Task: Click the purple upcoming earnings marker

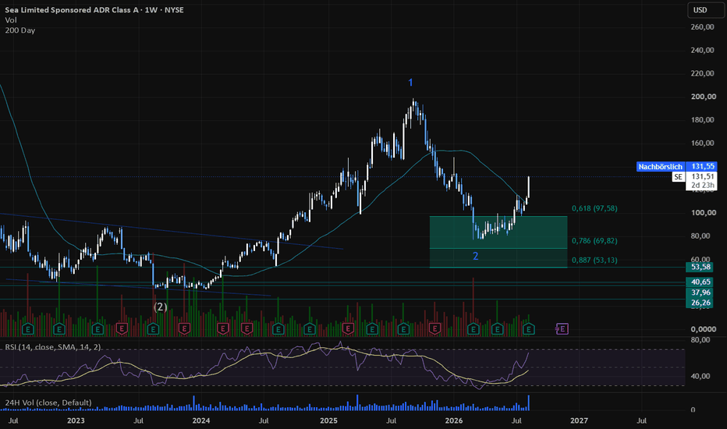Action: click(x=562, y=329)
